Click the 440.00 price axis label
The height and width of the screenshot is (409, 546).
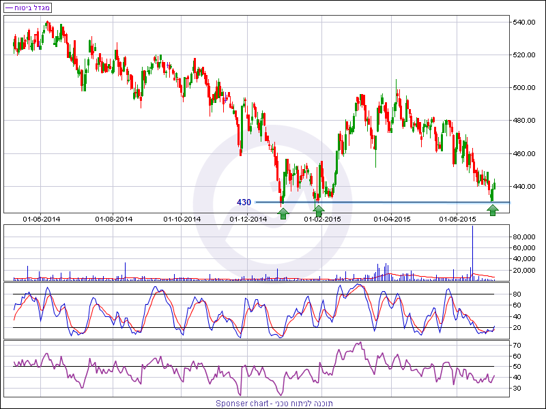(524, 186)
